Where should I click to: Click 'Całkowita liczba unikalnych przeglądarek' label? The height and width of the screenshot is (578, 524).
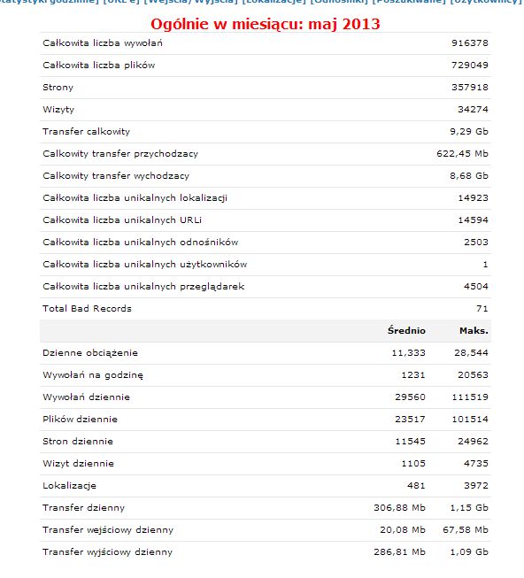pos(143,287)
